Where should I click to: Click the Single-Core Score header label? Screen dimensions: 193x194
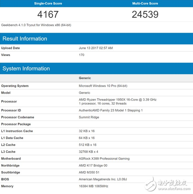point(48,3)
